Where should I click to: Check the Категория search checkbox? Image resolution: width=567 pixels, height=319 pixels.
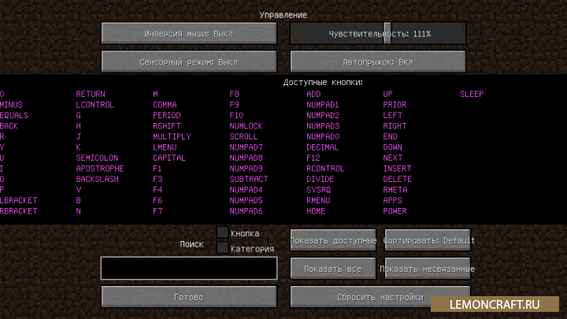pos(223,248)
